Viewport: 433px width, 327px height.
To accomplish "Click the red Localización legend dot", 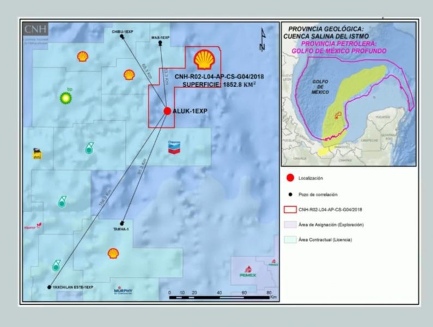I will click(290, 178).
